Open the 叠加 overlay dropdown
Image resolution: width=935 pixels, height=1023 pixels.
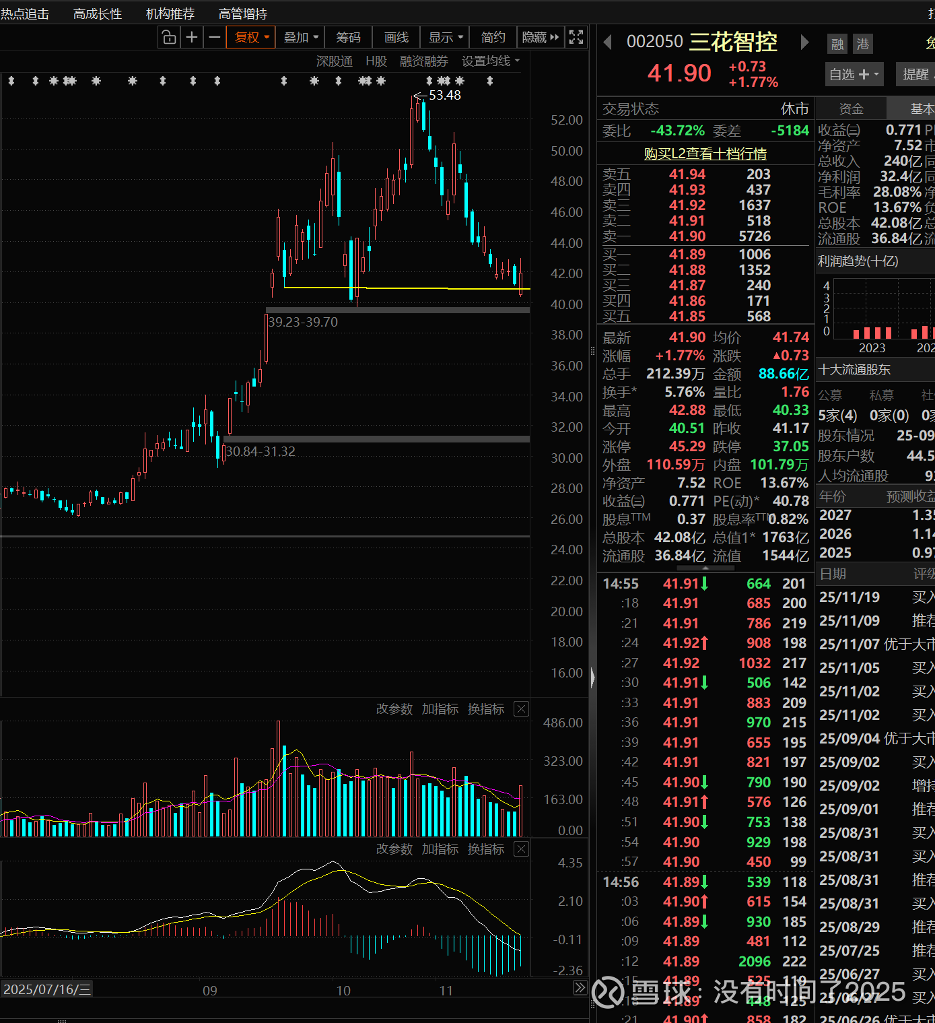300,37
